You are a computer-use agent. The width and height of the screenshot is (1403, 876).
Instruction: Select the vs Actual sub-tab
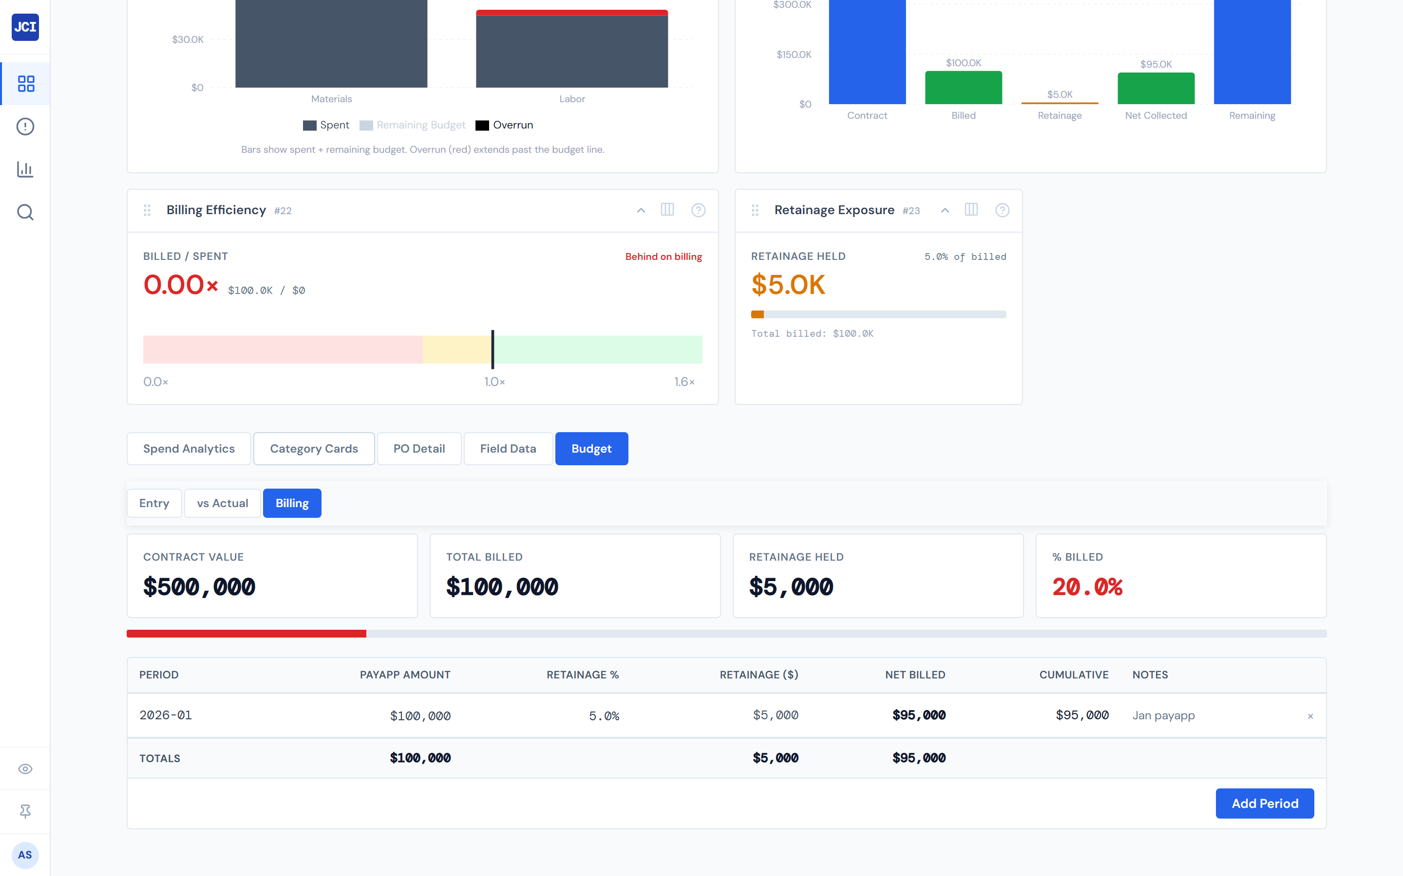click(x=222, y=503)
